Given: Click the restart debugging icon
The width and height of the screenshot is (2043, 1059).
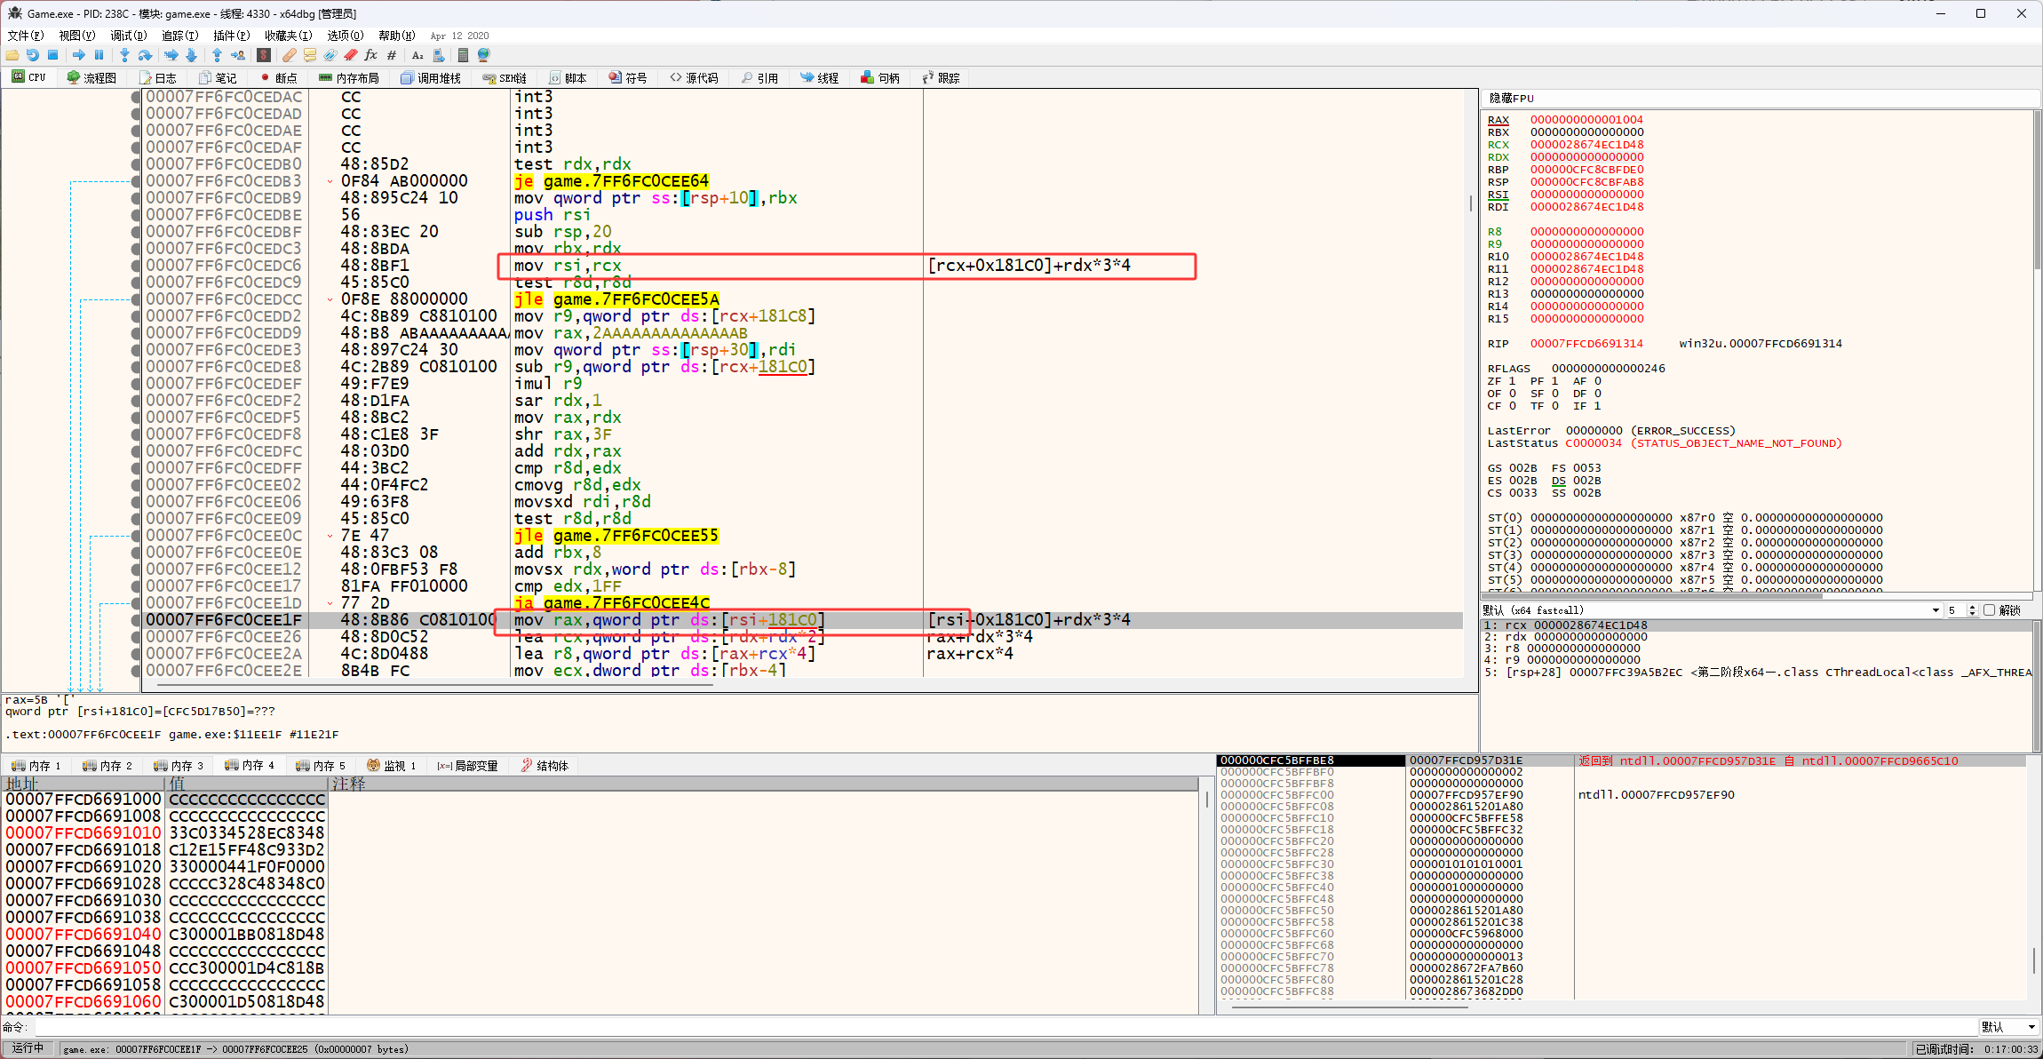Looking at the screenshot, I should point(33,55).
